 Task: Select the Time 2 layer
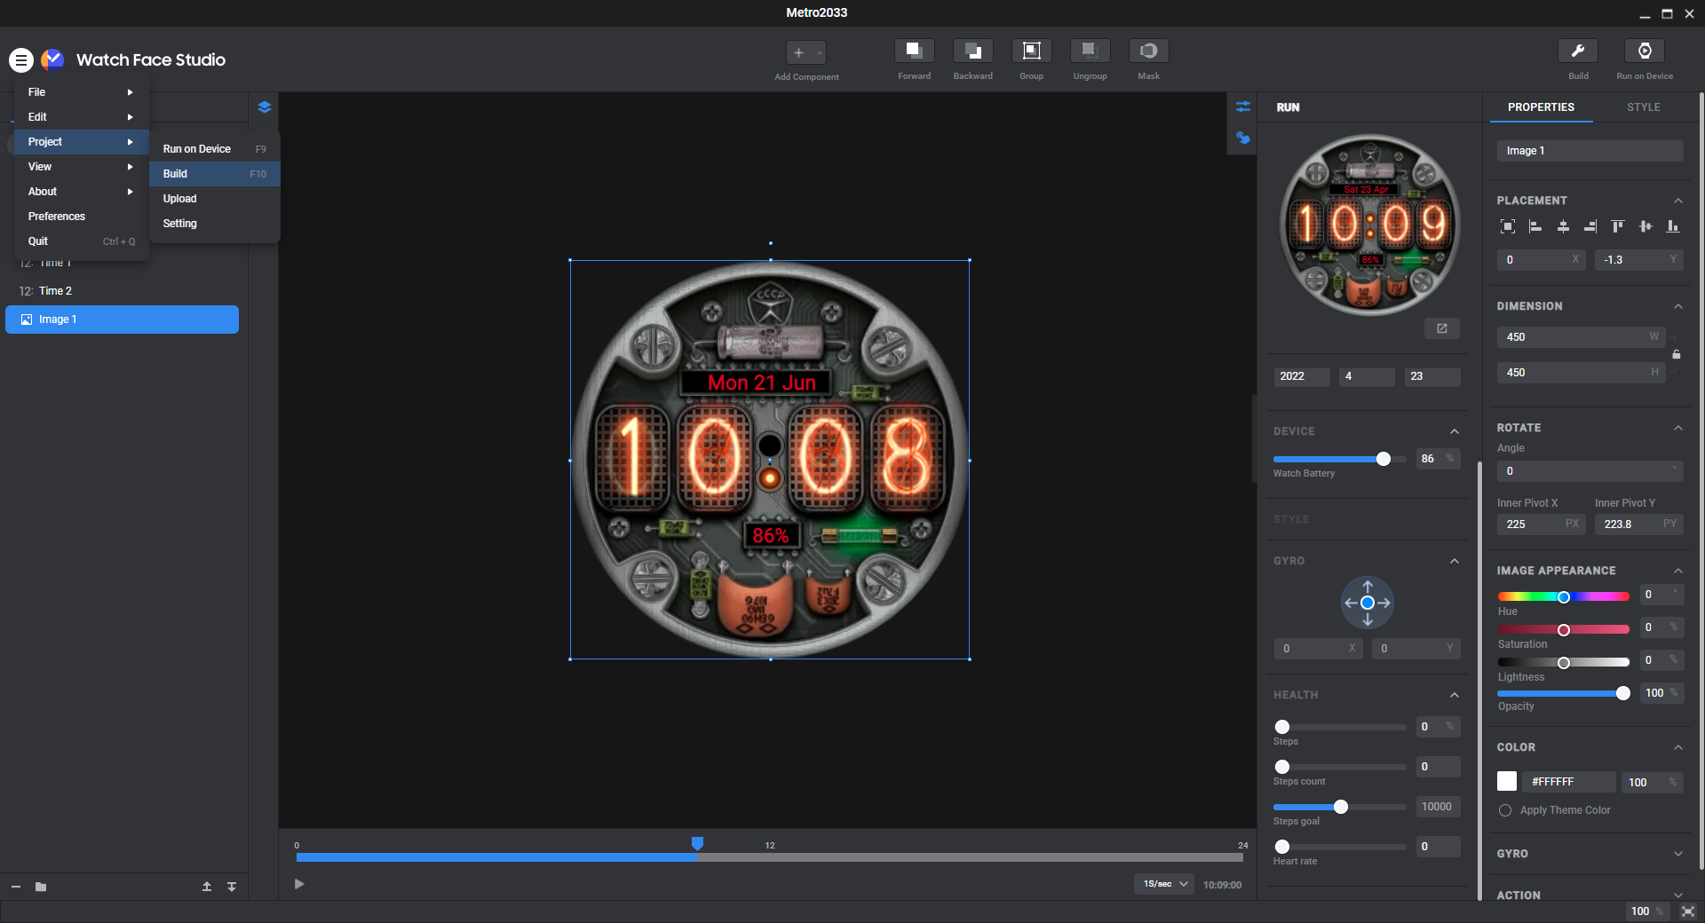point(123,291)
